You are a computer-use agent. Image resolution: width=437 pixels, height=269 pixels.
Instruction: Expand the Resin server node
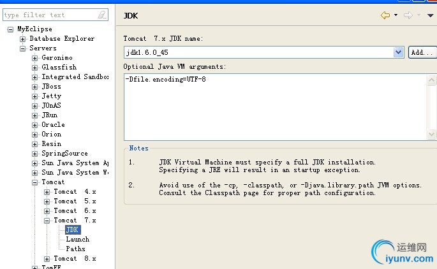(x=34, y=144)
